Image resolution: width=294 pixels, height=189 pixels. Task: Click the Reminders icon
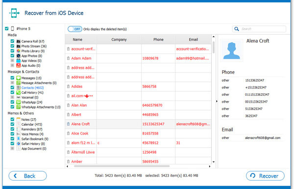[x=19, y=129]
